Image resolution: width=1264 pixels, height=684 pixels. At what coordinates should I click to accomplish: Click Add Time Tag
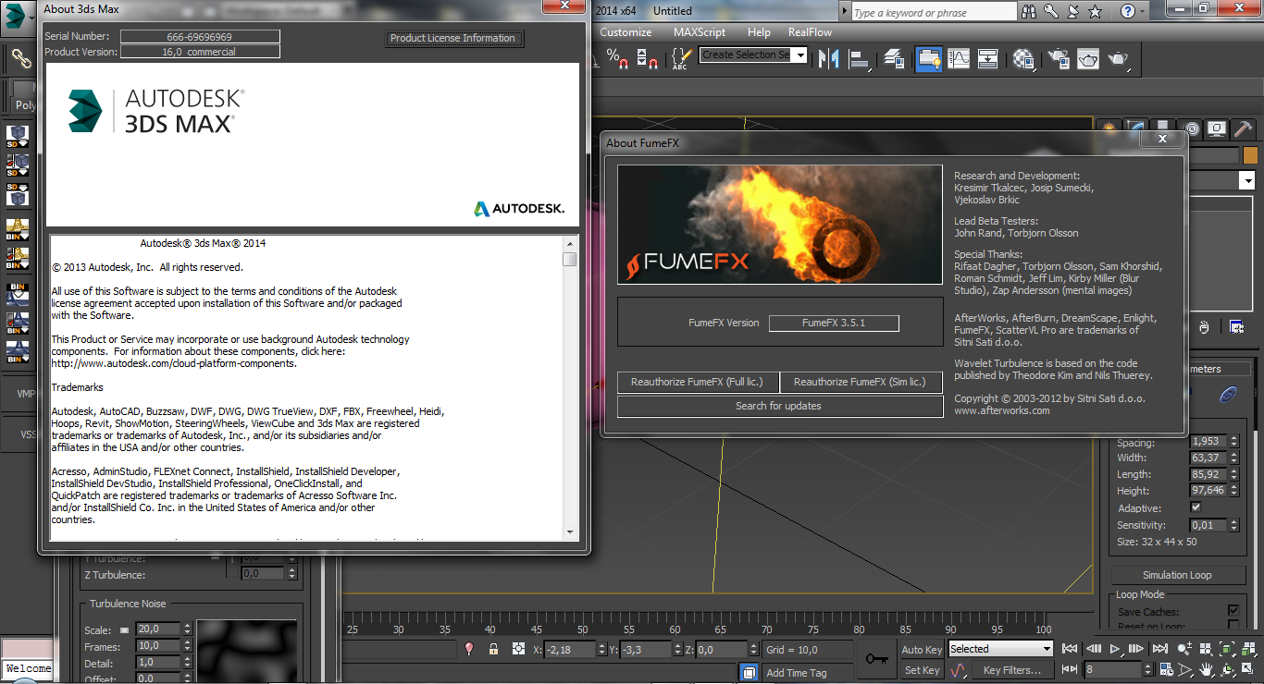(x=797, y=673)
